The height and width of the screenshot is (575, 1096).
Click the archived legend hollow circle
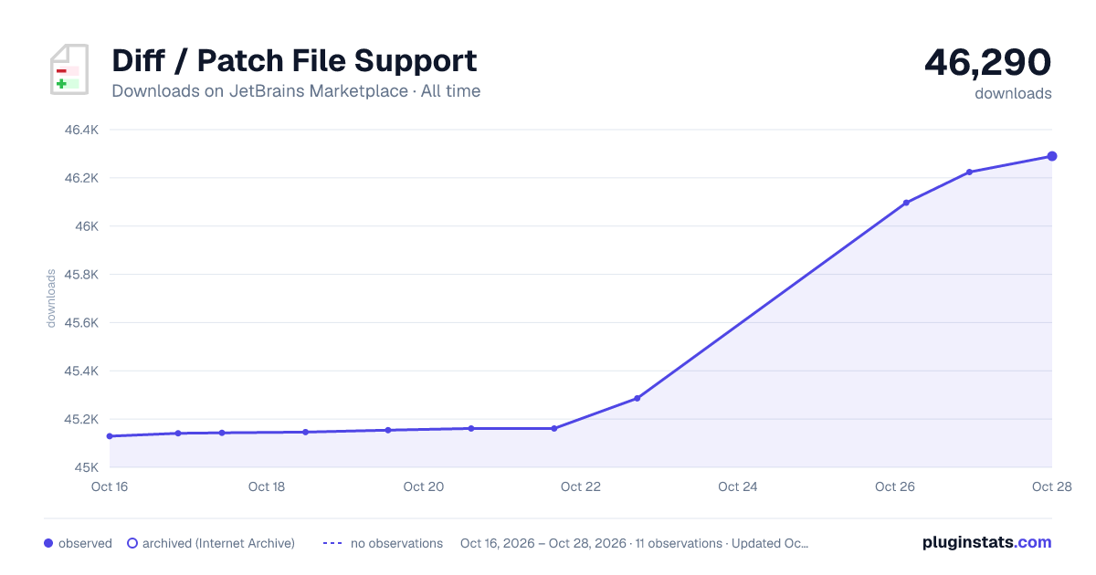[132, 543]
